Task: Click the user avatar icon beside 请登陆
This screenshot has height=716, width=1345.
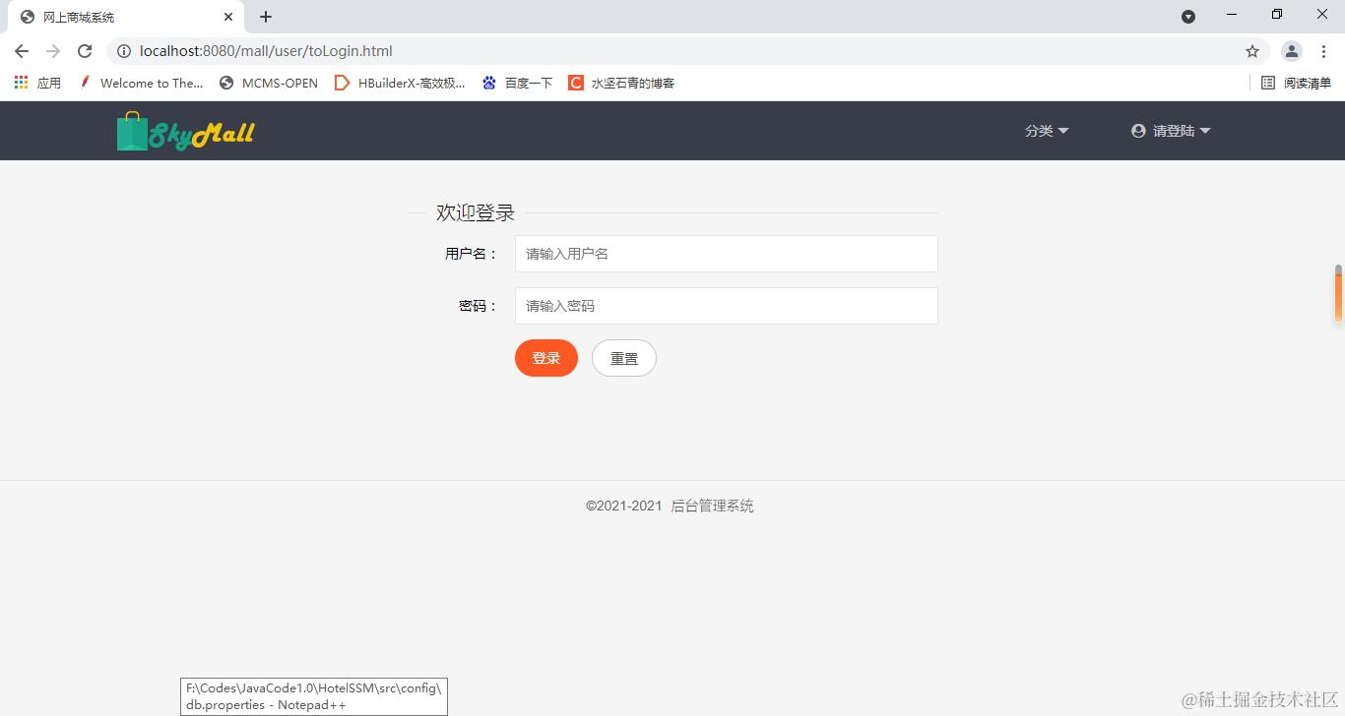Action: pos(1138,130)
